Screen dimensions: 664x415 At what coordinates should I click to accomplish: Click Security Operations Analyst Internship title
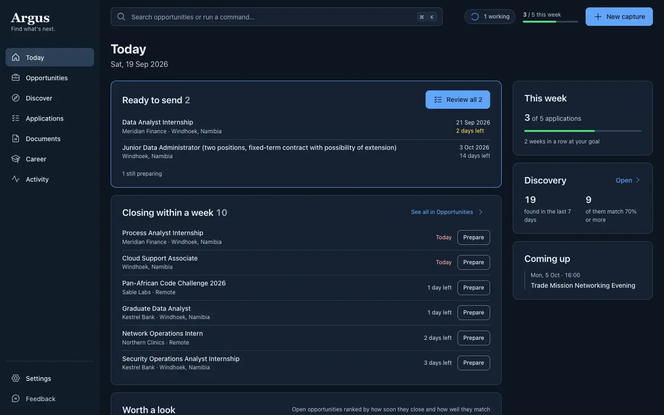pos(181,359)
